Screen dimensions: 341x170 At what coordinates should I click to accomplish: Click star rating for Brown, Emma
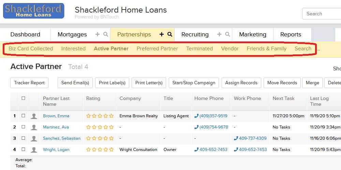point(100,116)
